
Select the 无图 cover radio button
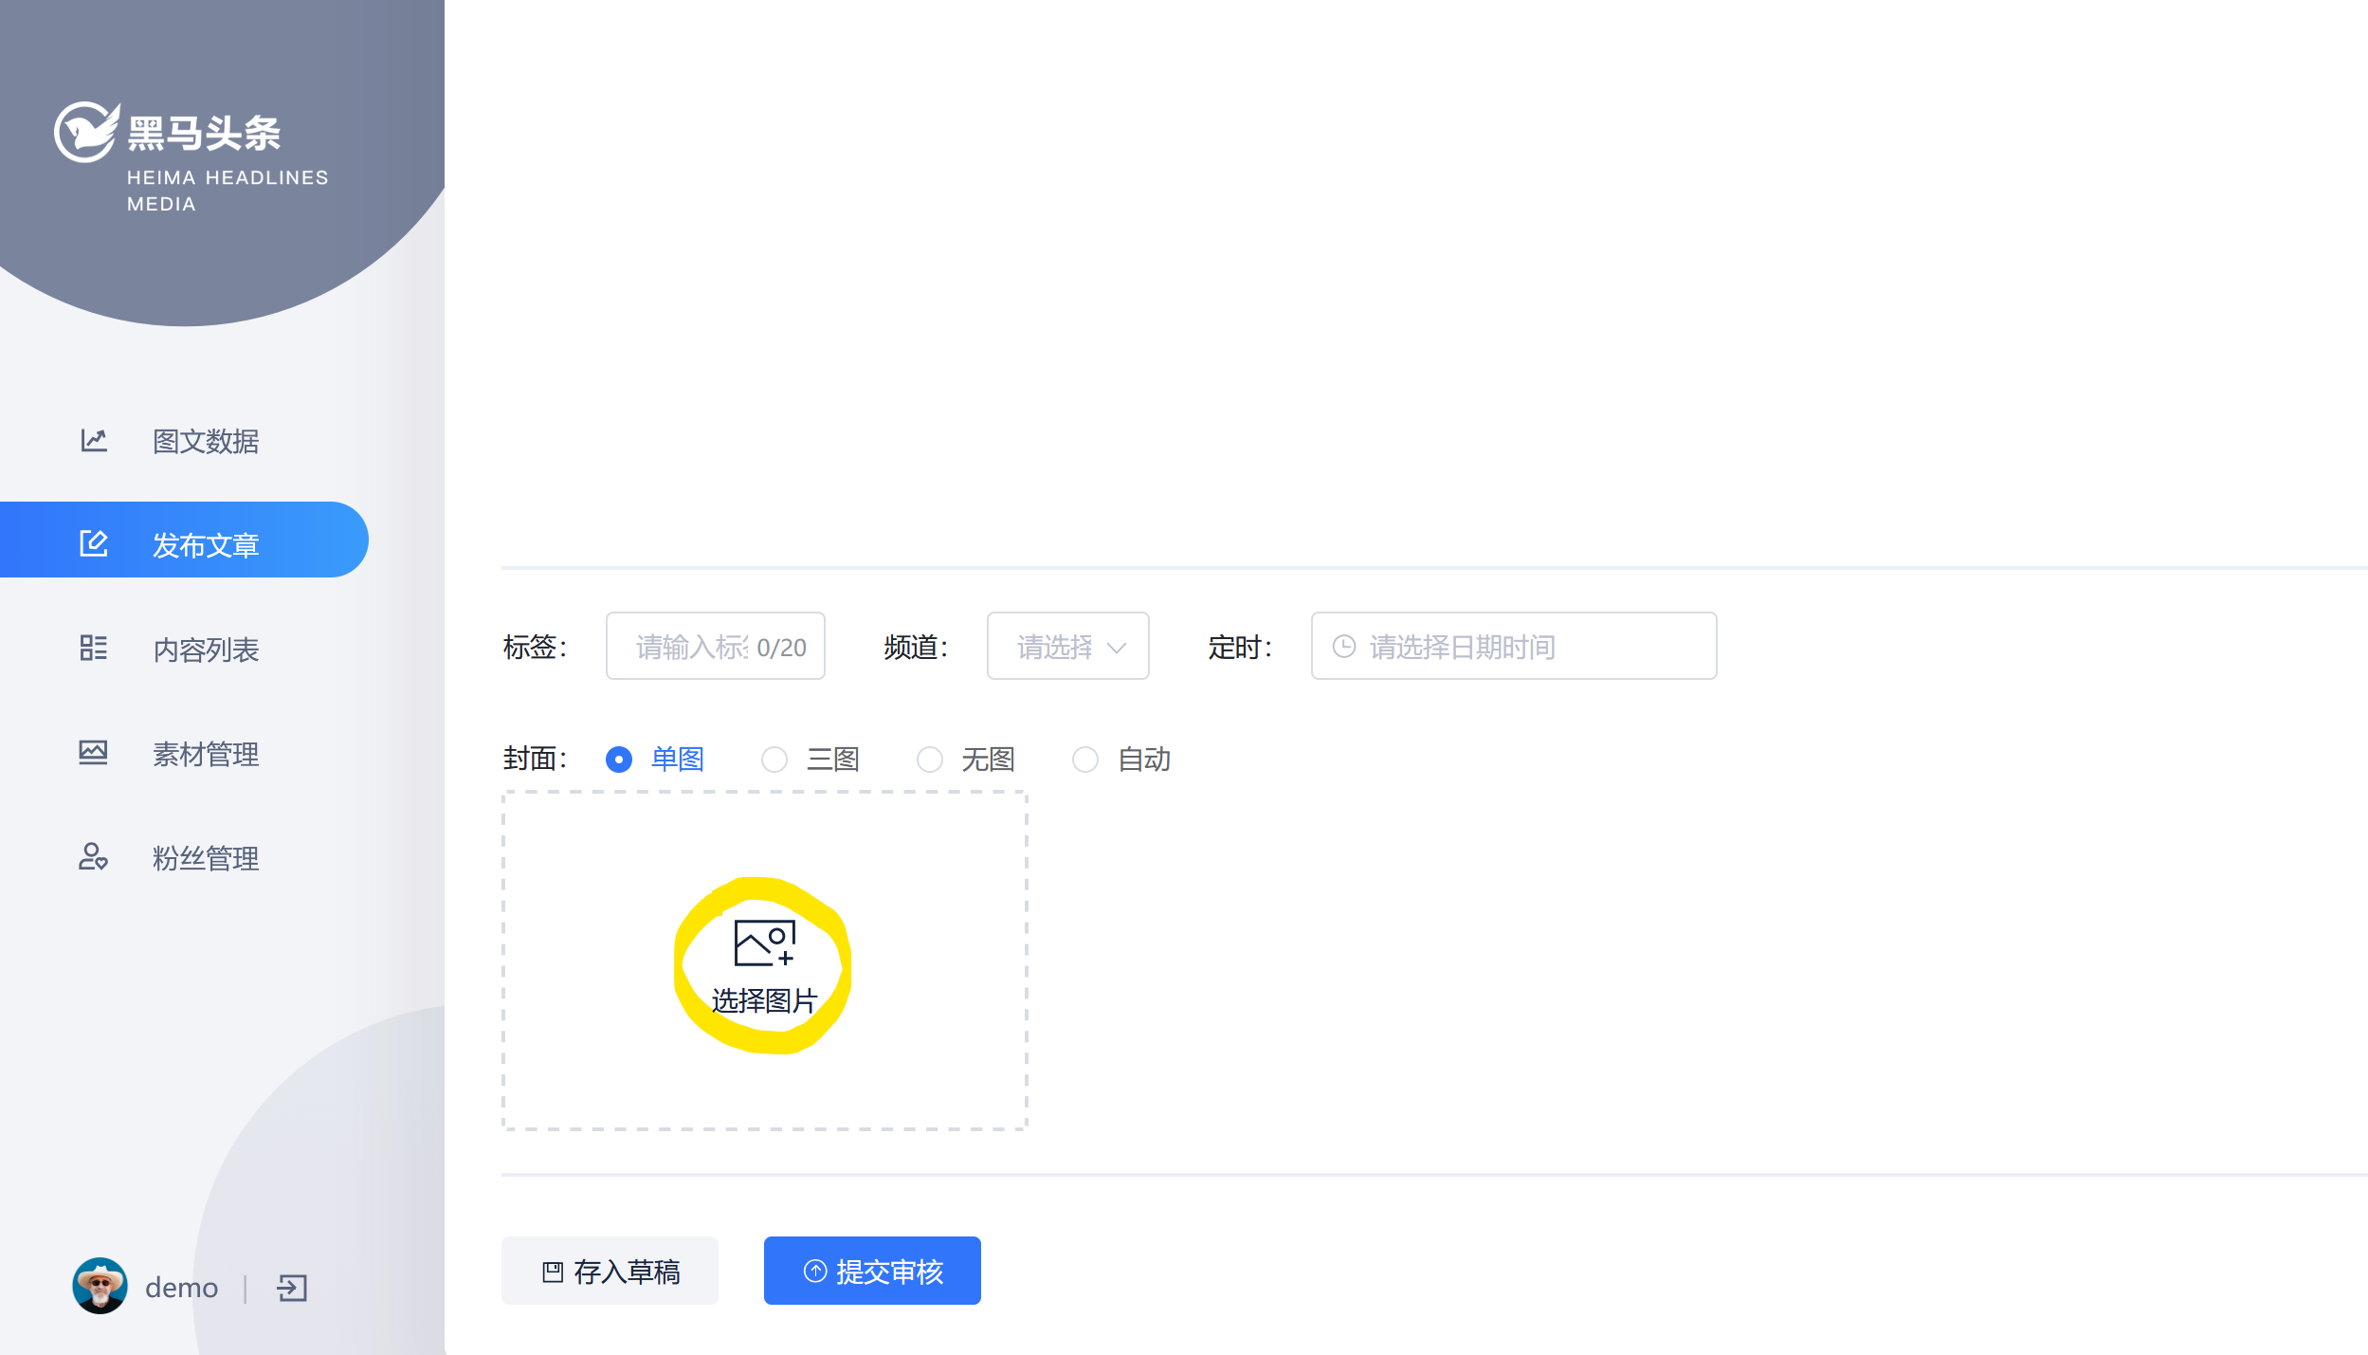(930, 760)
